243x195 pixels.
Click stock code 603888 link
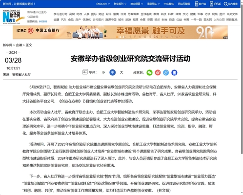pos(43,22)
